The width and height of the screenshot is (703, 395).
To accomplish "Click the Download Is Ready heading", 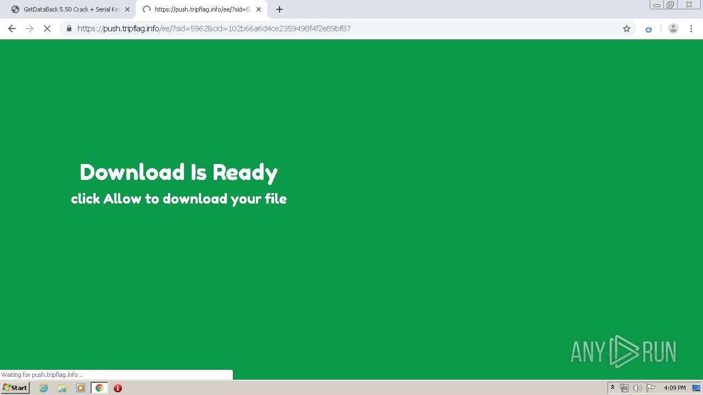I will (178, 172).
